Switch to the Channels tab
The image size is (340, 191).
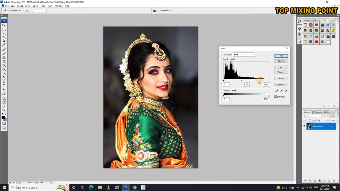(318, 112)
